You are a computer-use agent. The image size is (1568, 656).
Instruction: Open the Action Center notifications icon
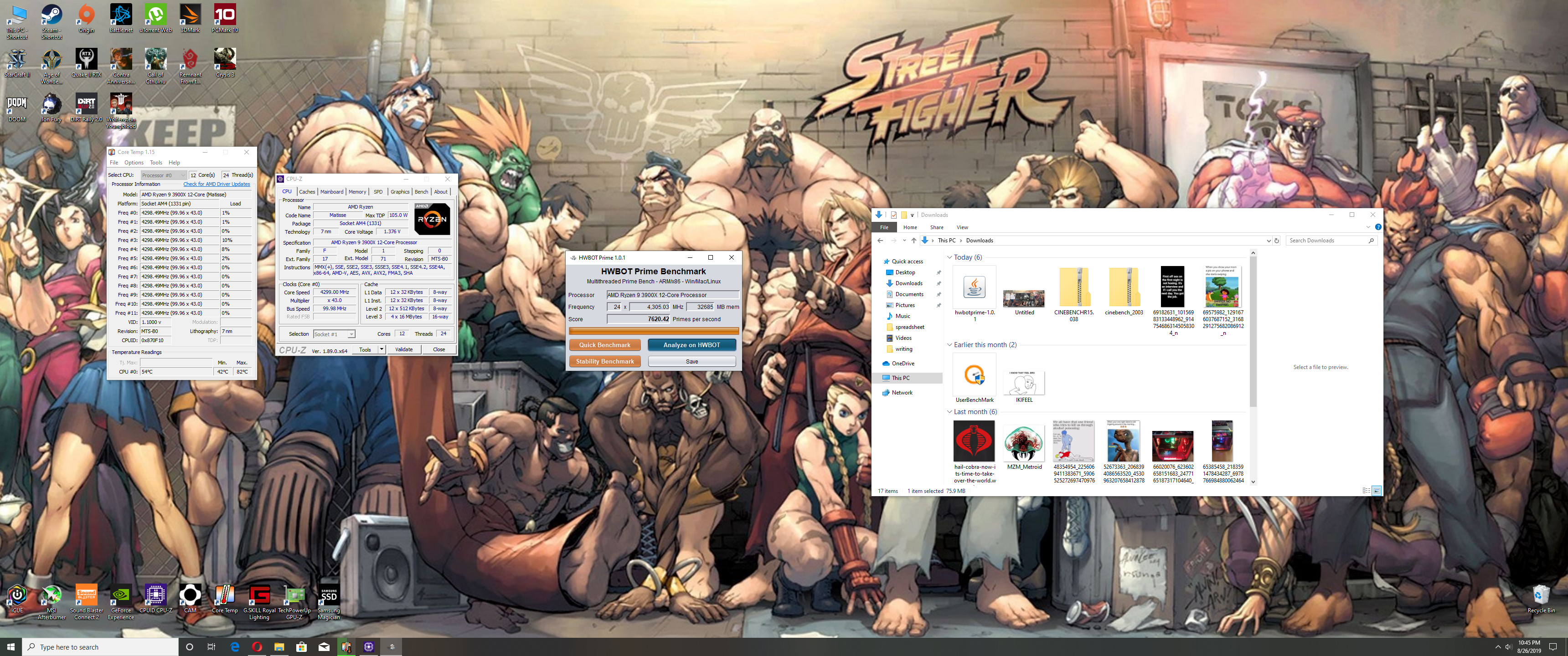tap(1553, 647)
